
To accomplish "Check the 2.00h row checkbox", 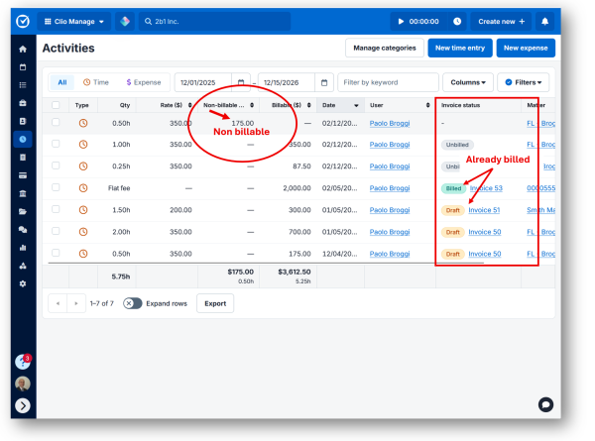I will coord(56,231).
